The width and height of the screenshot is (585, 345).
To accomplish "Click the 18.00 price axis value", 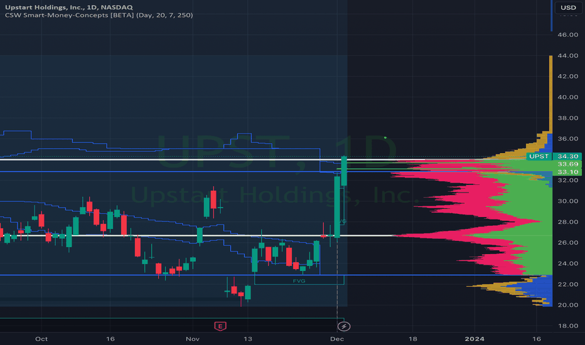I will 567,326.
